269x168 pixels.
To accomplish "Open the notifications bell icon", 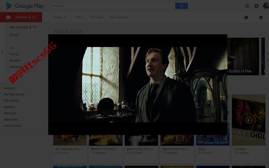I will pos(256,6).
